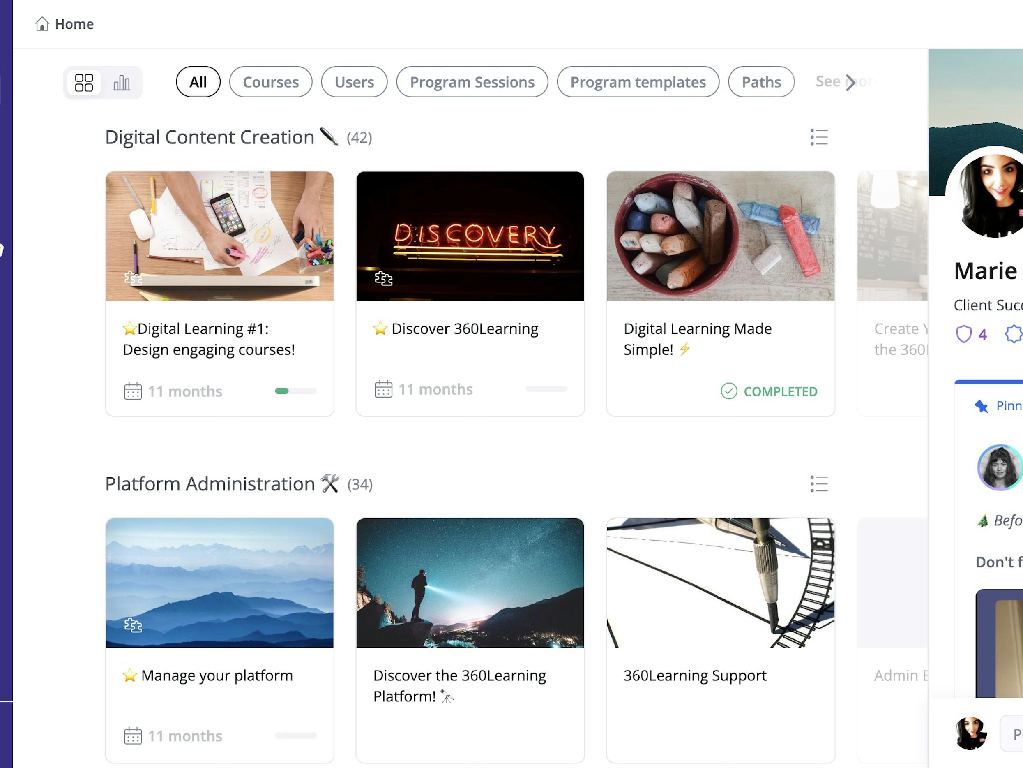Click puzzle icon on Manage your platform card

click(133, 625)
